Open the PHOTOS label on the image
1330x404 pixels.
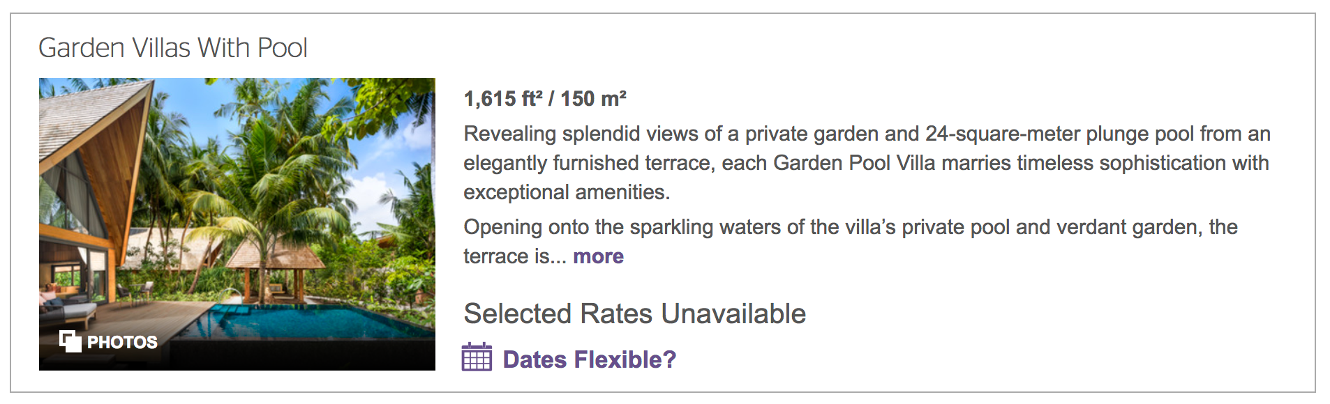[x=122, y=342]
